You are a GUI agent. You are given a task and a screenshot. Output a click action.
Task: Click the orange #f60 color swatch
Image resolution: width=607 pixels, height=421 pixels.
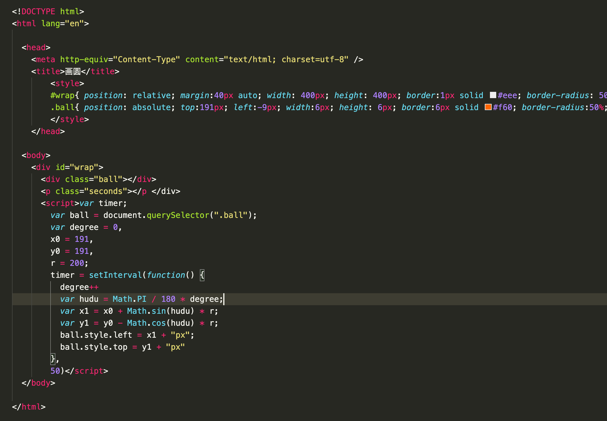[488, 107]
